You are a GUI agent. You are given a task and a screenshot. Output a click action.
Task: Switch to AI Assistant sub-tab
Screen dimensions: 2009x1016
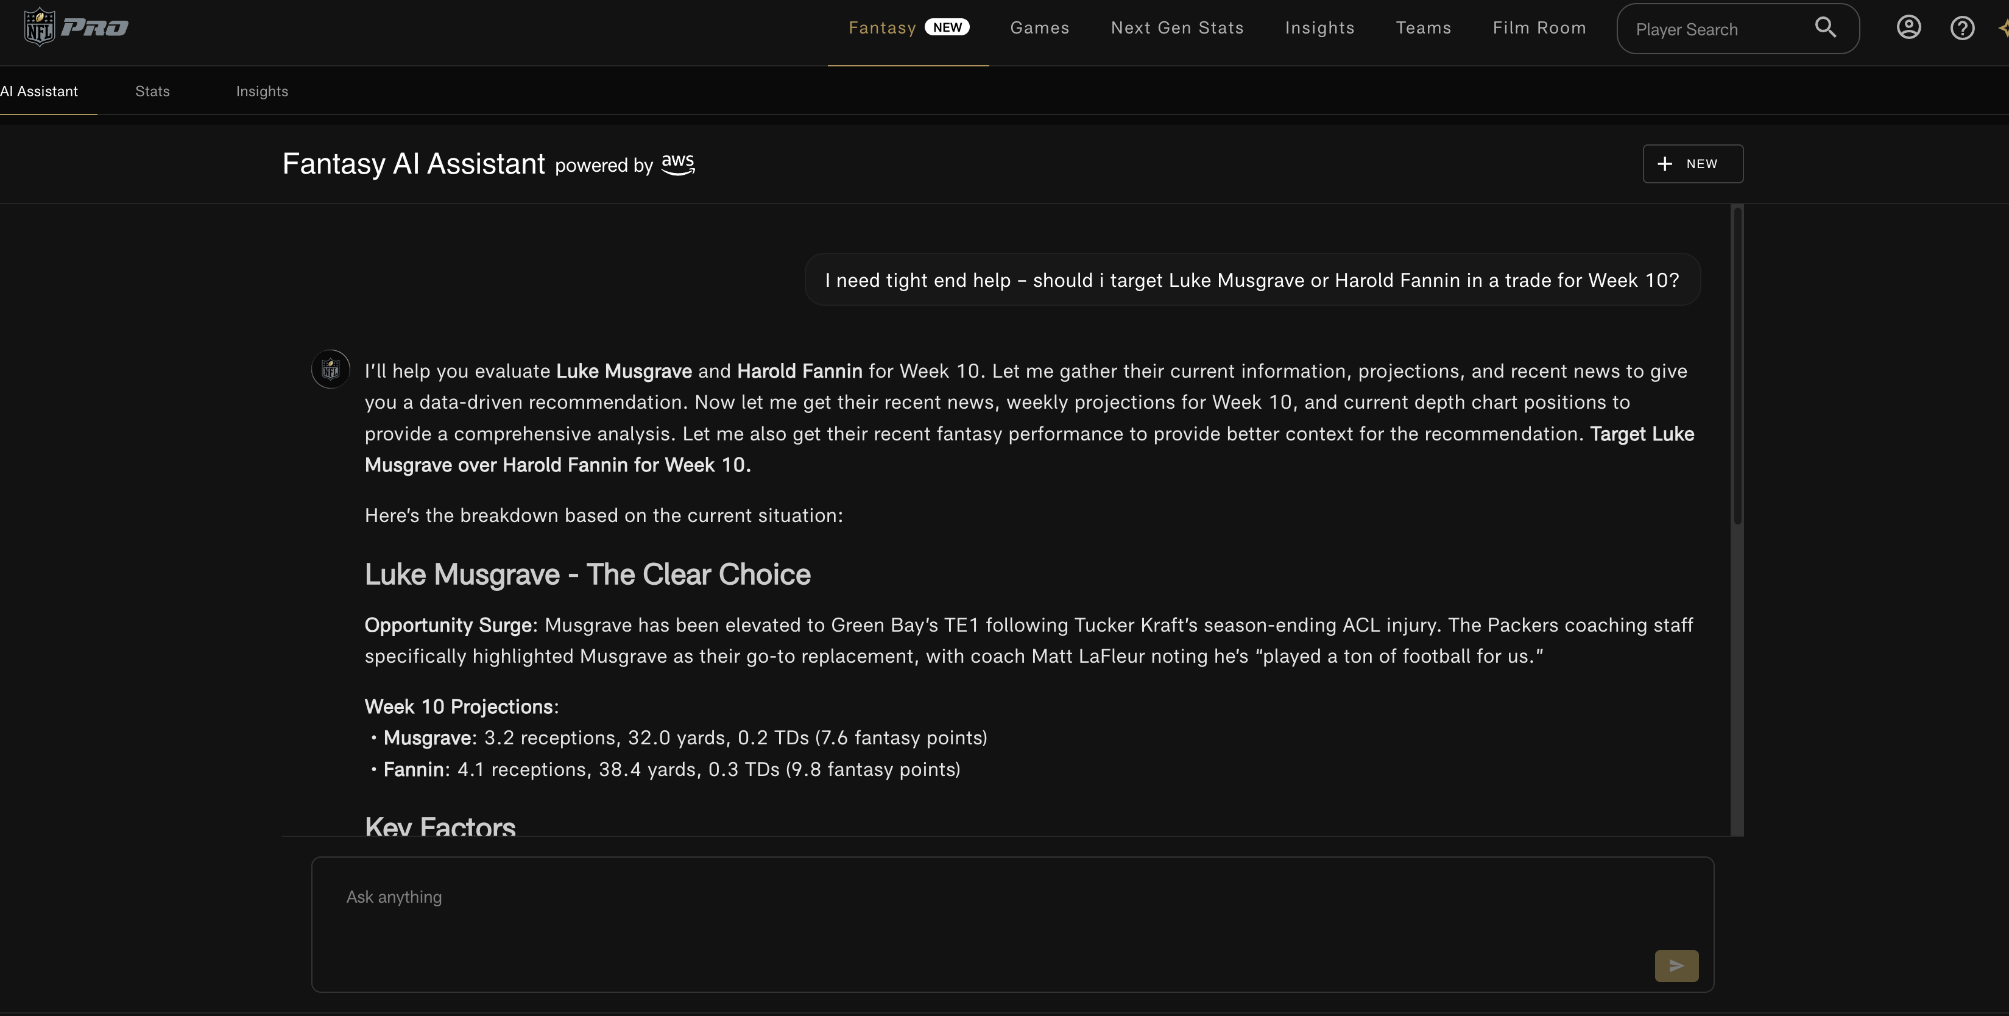(x=39, y=91)
